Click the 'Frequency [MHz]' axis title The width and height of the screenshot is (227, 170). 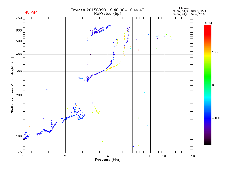108,160
